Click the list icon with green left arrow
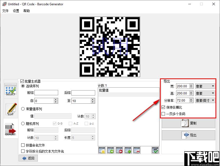220x166 pixels. point(111,150)
